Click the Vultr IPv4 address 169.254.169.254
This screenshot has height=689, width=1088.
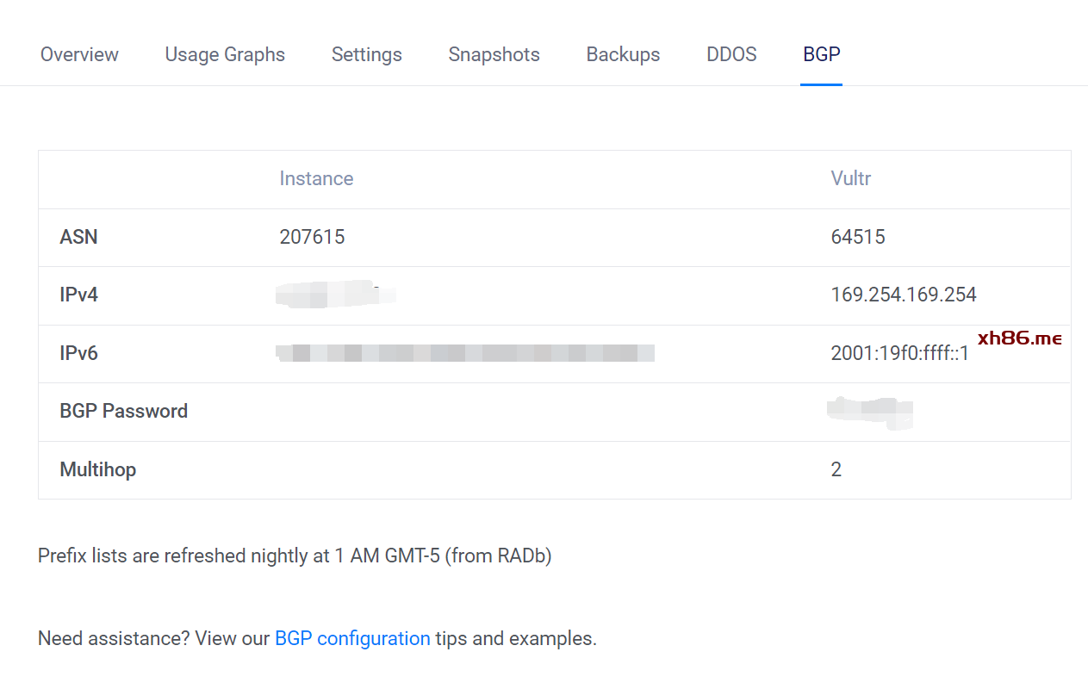click(x=903, y=295)
